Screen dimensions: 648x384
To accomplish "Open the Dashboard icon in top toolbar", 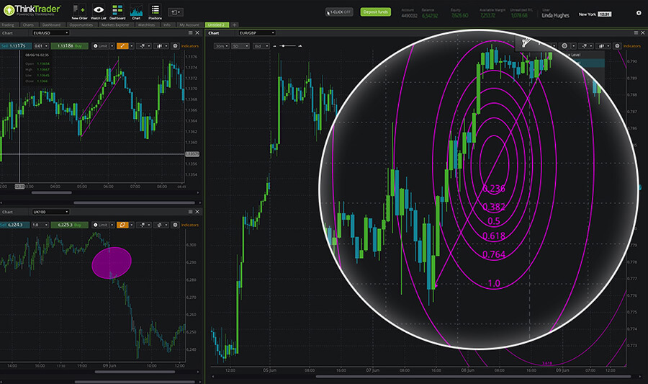I will tap(117, 12).
